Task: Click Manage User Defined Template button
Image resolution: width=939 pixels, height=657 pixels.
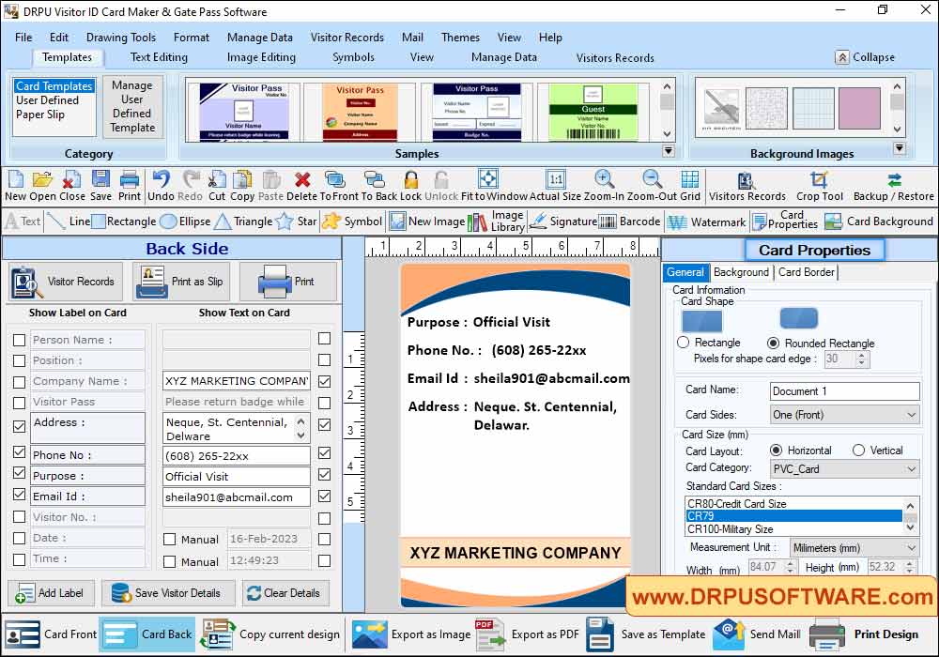Action: click(132, 106)
